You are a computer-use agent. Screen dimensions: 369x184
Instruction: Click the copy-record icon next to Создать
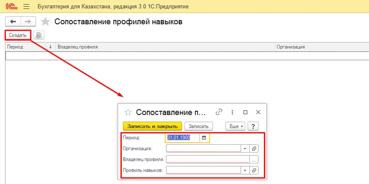(39, 36)
